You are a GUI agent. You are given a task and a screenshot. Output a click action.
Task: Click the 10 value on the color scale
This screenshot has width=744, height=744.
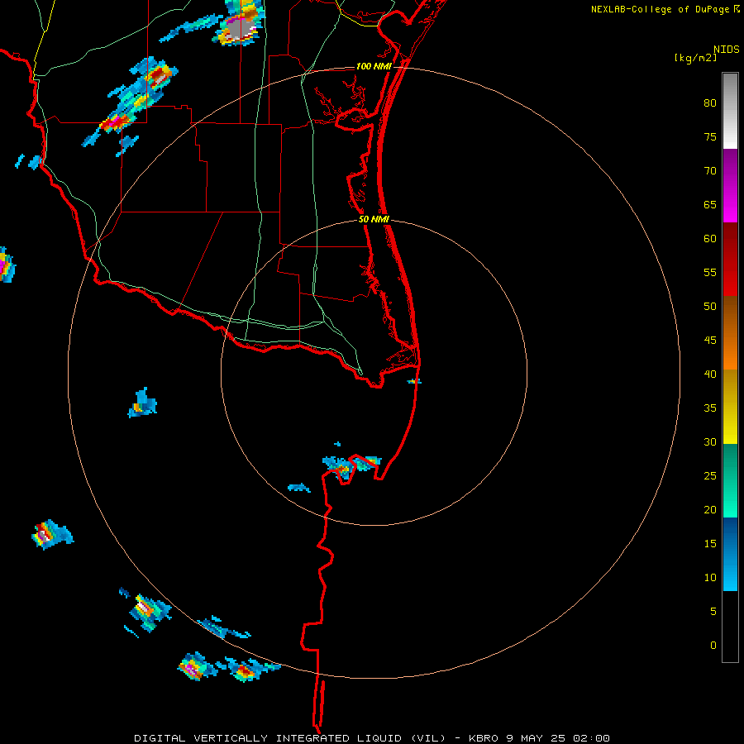click(x=710, y=578)
